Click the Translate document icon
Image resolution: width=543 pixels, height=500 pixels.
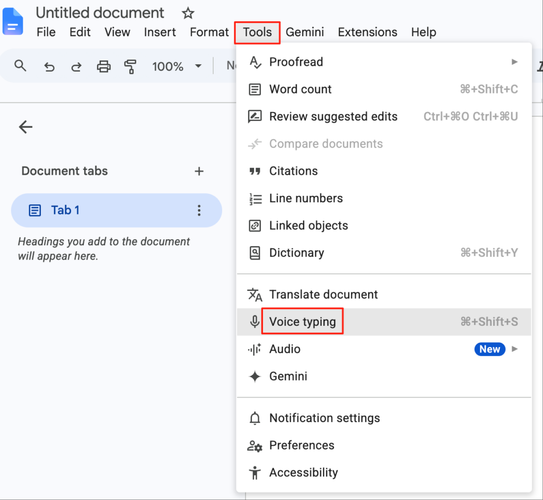(x=255, y=295)
